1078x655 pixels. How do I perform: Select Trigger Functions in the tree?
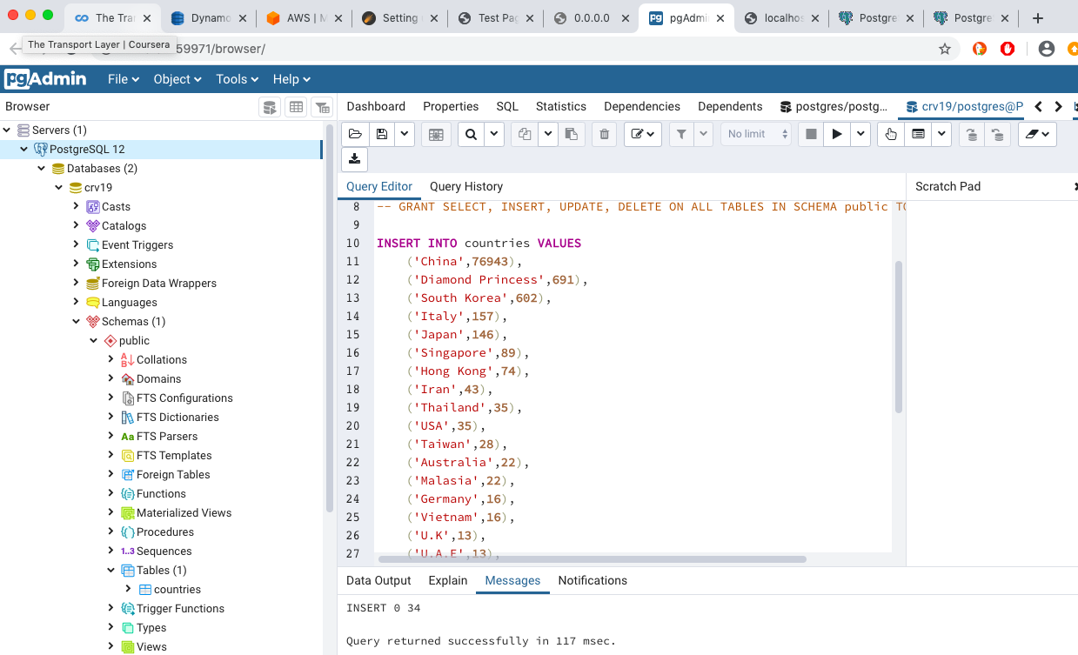coord(180,608)
